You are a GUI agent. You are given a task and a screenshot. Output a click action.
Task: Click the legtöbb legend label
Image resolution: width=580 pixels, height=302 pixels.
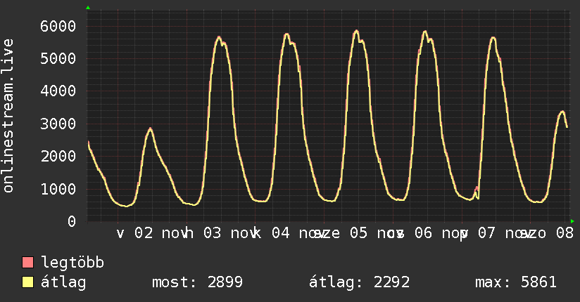coord(72,263)
